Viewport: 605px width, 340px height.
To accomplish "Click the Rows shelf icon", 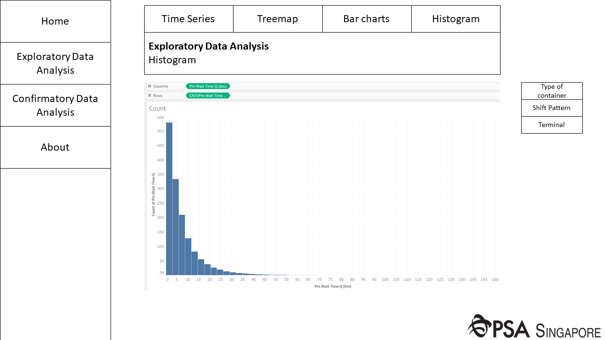I will pyautogui.click(x=149, y=96).
